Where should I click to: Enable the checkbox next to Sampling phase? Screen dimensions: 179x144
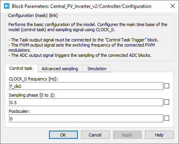click(166, 102)
